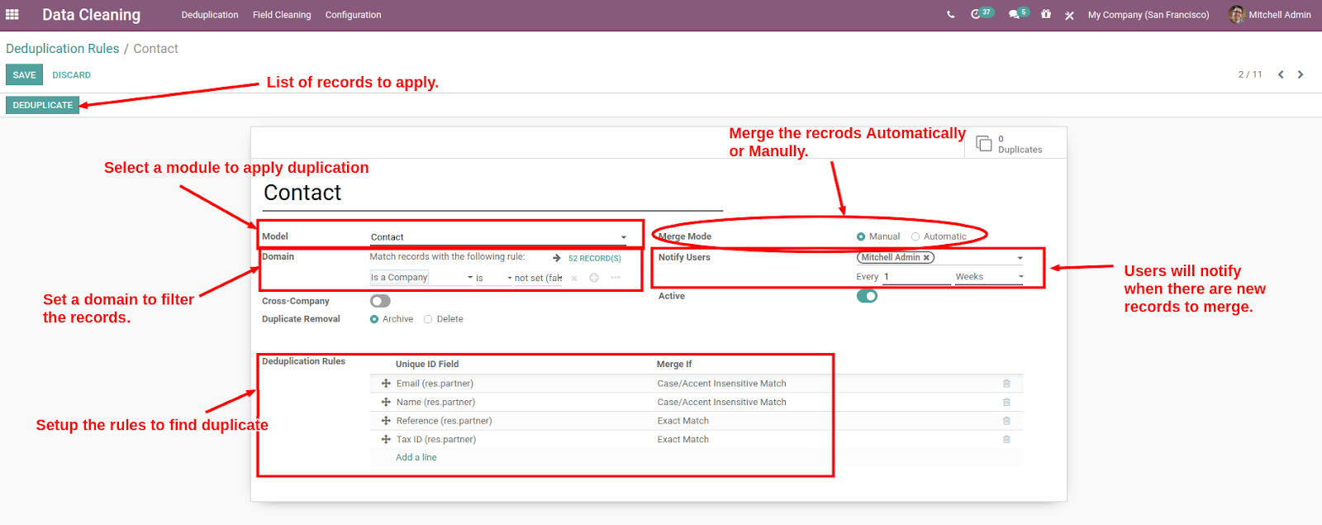1322x525 pixels.
Task: Click the Name row's Case/Accent Insensitive Match
Action: (x=721, y=402)
